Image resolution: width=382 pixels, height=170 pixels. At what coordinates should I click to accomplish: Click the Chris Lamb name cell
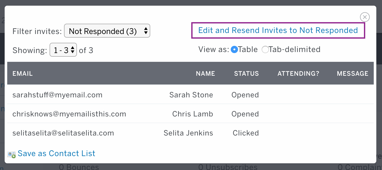pyautogui.click(x=193, y=114)
